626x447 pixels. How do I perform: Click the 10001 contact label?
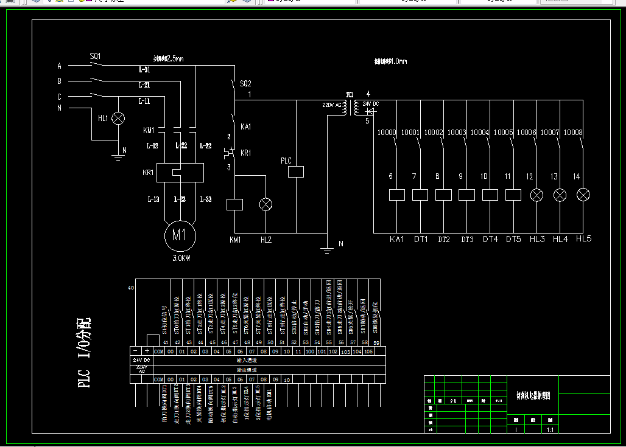point(410,133)
